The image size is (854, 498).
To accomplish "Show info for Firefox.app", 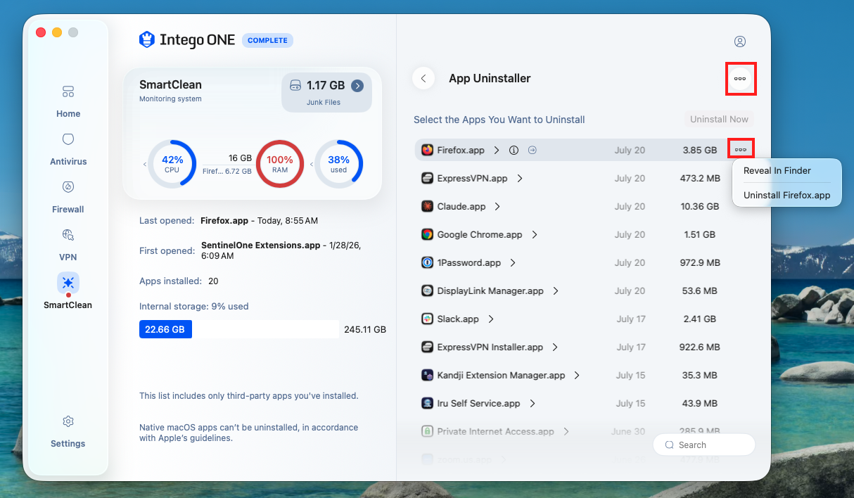I will point(514,150).
